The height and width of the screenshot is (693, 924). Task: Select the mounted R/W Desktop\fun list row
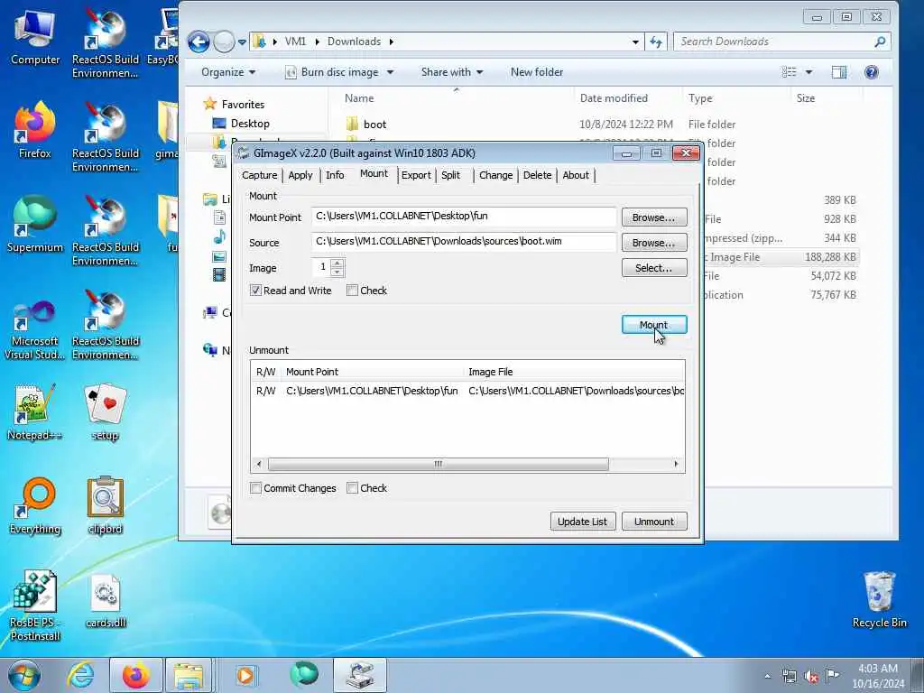click(x=467, y=391)
